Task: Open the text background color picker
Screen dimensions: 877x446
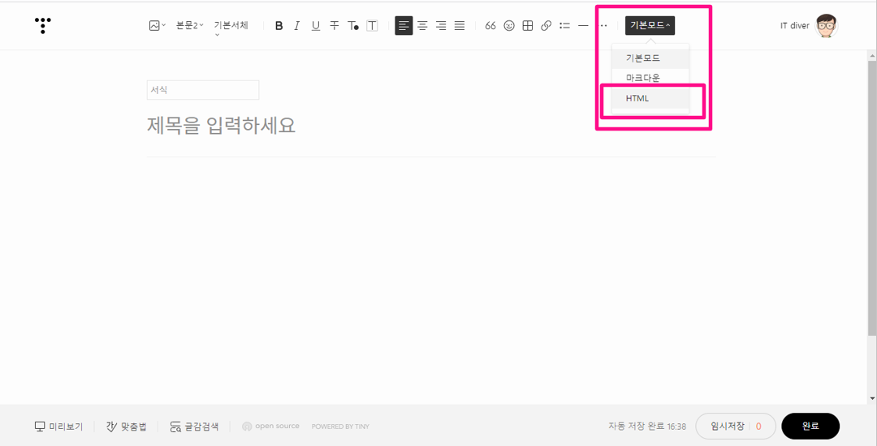Action: [372, 26]
